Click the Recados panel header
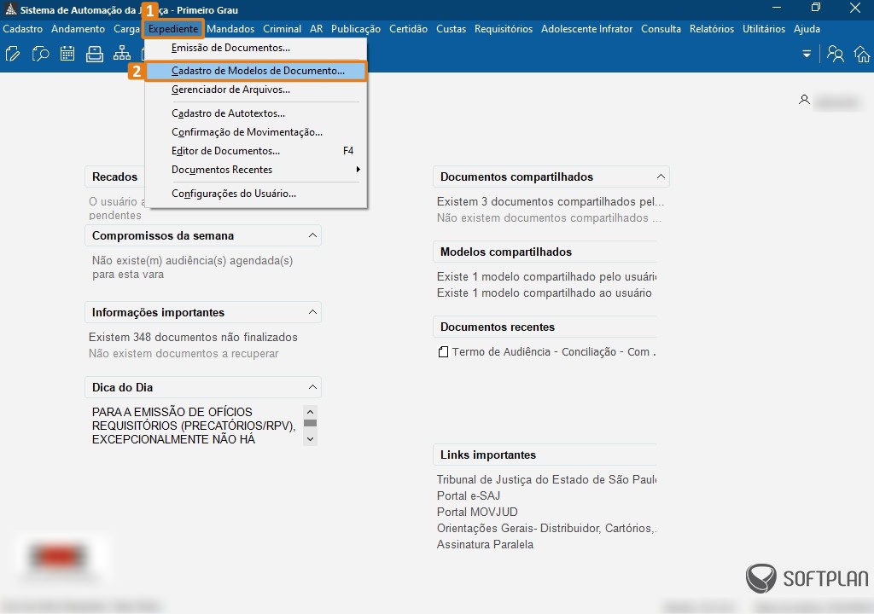The image size is (874, 614). tap(115, 177)
